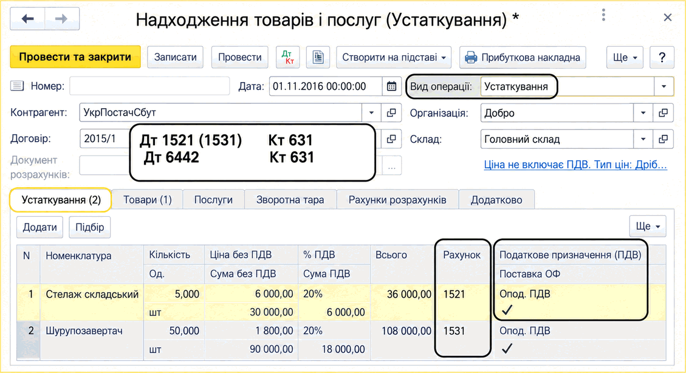Close the document form
The width and height of the screenshot is (686, 373).
[x=668, y=18]
